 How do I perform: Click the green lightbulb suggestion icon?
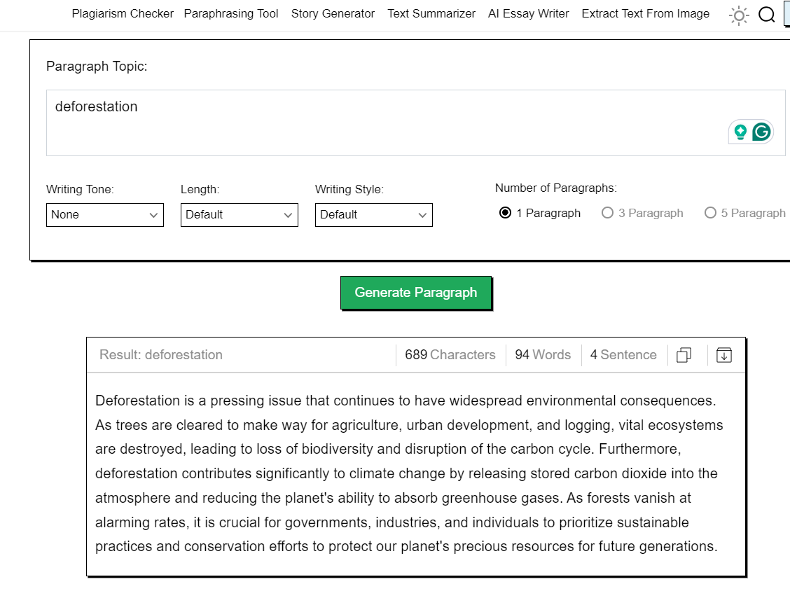point(740,132)
